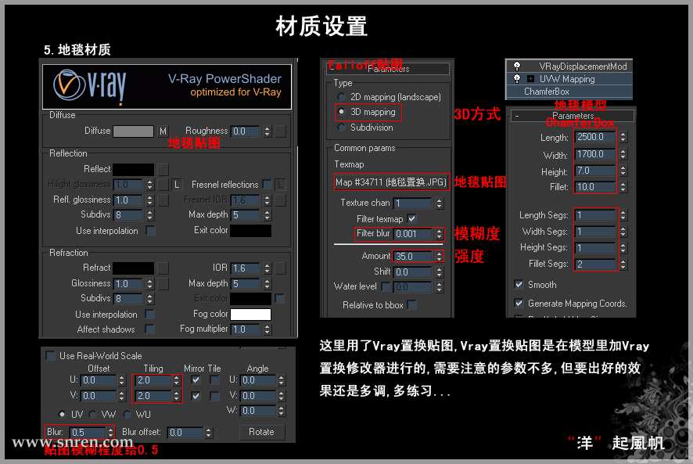Click the Diffuse gray color swatch
Image resolution: width=693 pixels, height=464 pixels.
point(134,131)
